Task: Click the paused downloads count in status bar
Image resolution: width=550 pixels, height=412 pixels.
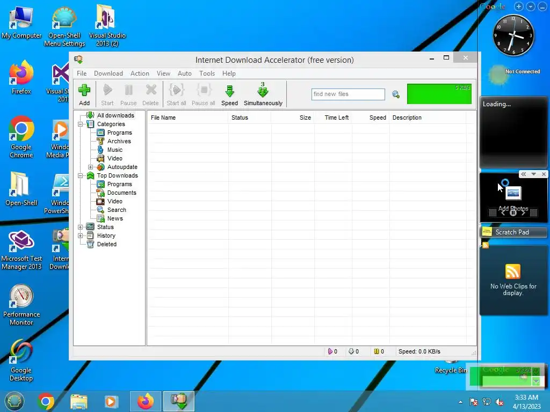Action: pyautogui.click(x=379, y=351)
